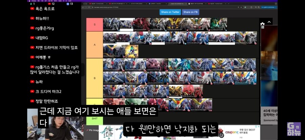The height and width of the screenshot is (140, 305).
Task: Click the gold Hyaku Shiki kit in B tier
Action: 176,91
